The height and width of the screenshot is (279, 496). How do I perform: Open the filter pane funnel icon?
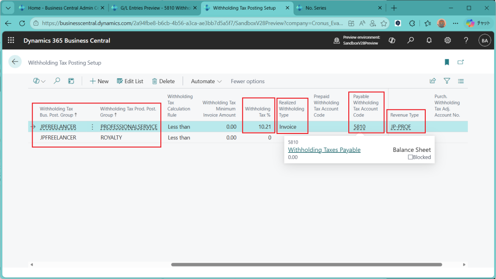point(447,81)
